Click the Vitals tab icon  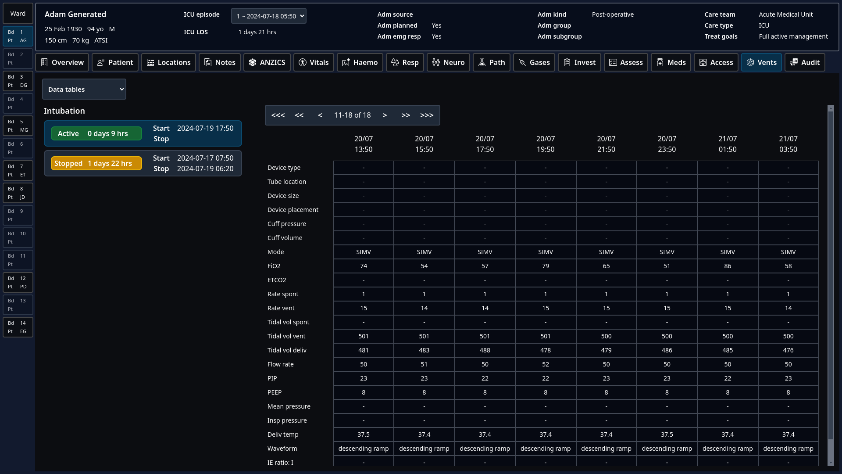click(303, 62)
